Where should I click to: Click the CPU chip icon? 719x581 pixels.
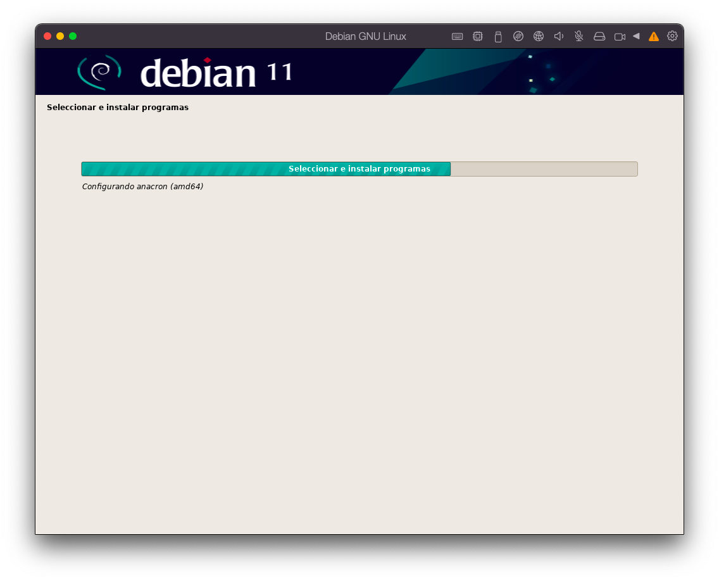[478, 36]
